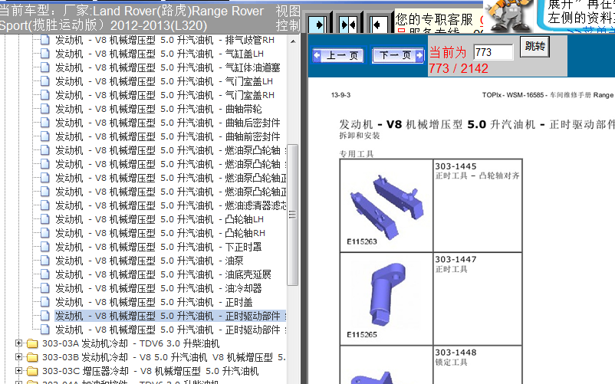Select the 曲轴后密封件 tree entry

pos(167,123)
